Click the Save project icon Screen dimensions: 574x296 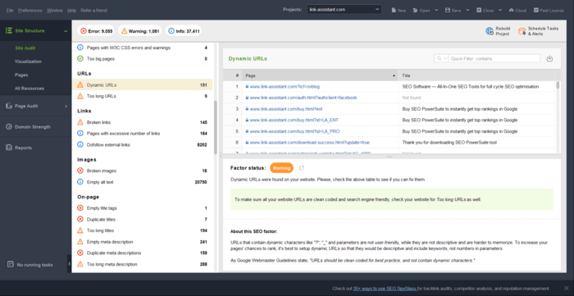(448, 10)
